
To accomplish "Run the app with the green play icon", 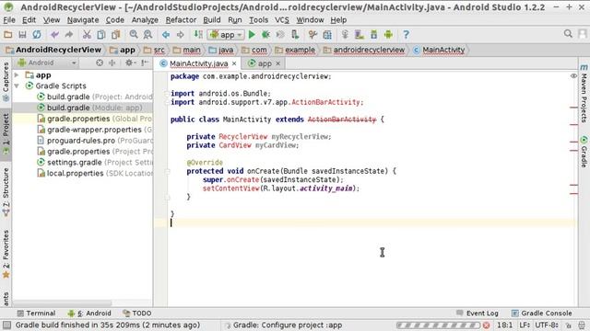I will (252, 35).
